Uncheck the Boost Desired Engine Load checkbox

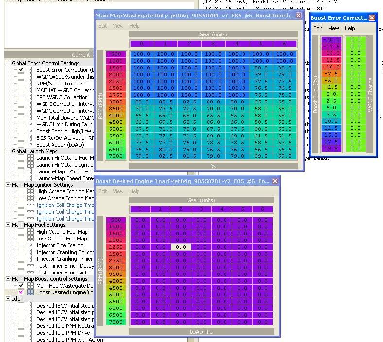click(x=21, y=292)
